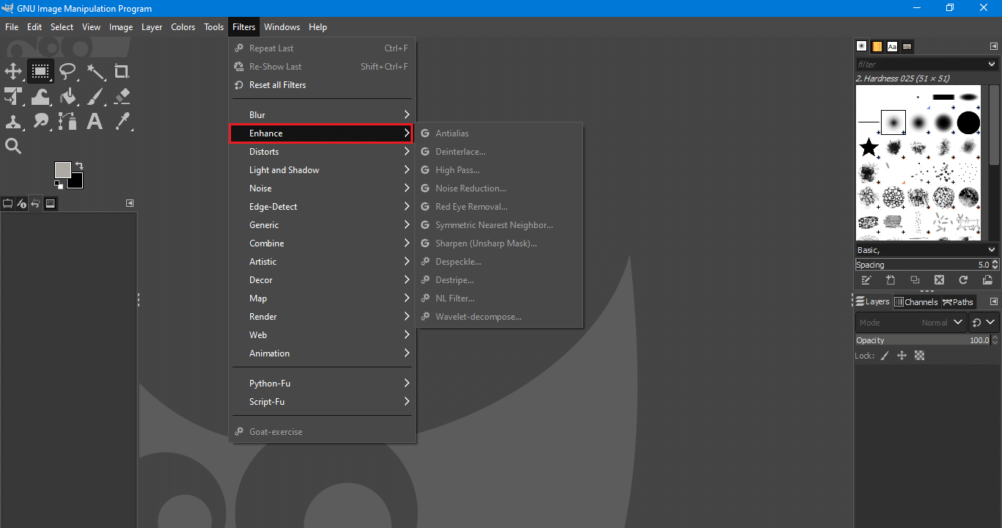
Task: Lock the layer position and size
Action: point(902,355)
